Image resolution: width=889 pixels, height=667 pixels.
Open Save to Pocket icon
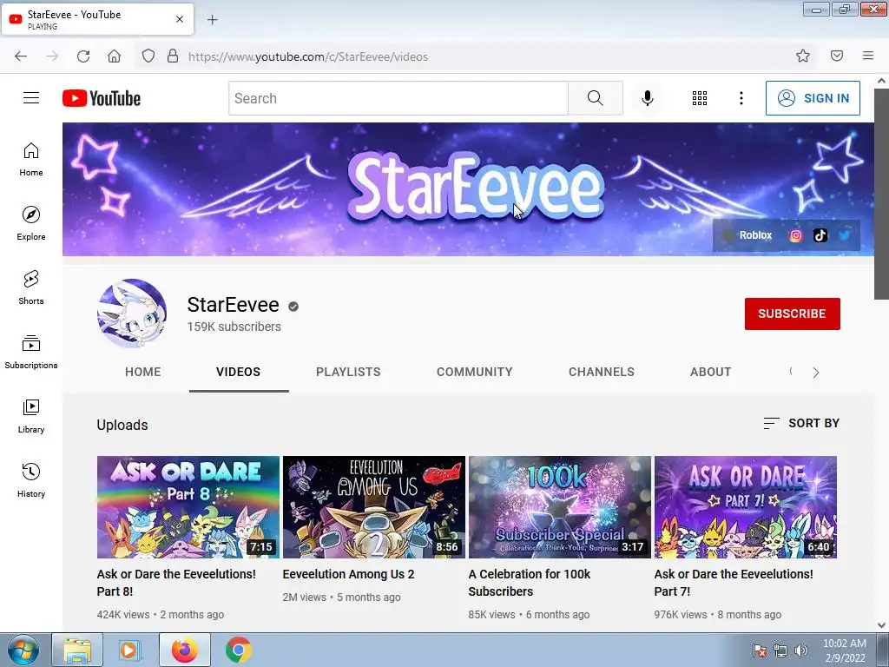click(x=836, y=56)
